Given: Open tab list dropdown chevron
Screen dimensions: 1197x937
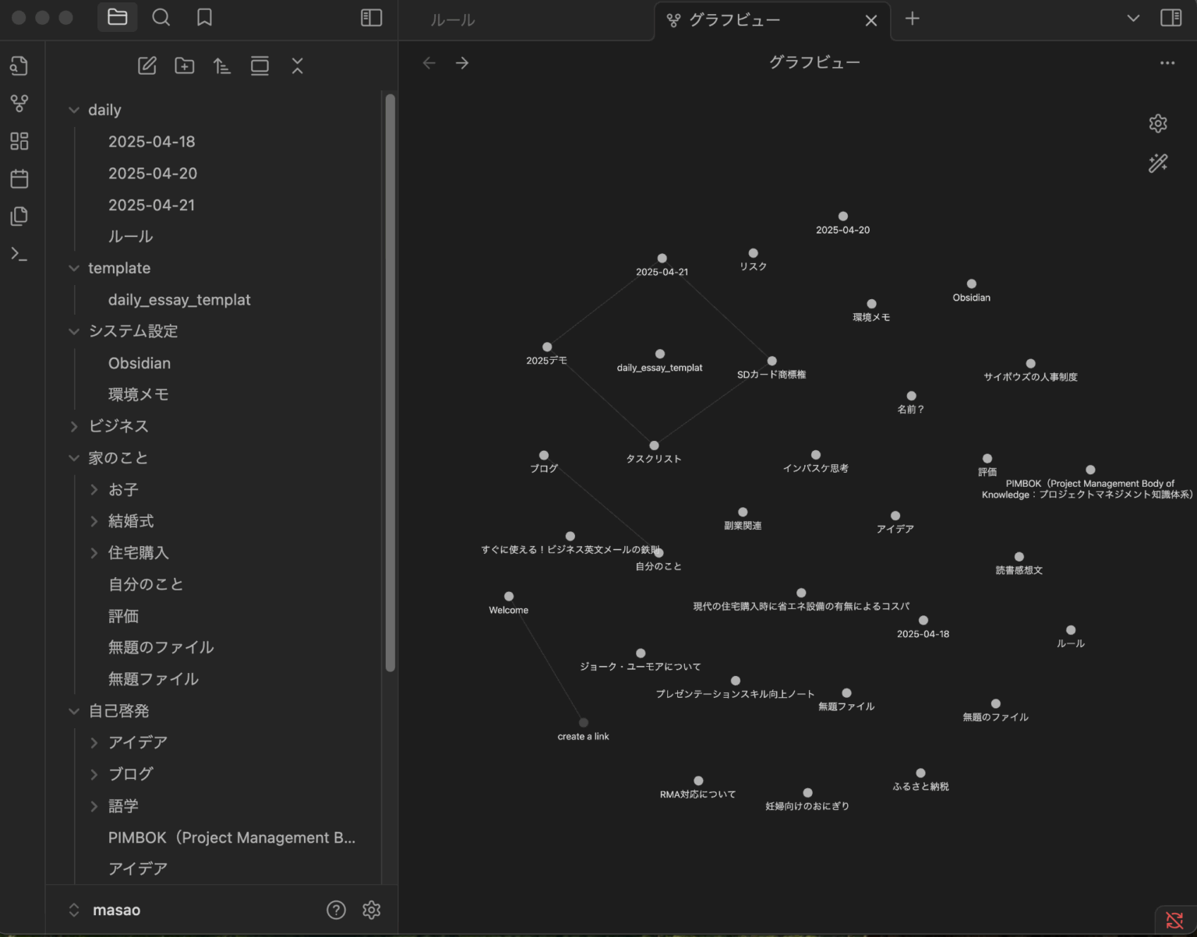Looking at the screenshot, I should (x=1133, y=18).
